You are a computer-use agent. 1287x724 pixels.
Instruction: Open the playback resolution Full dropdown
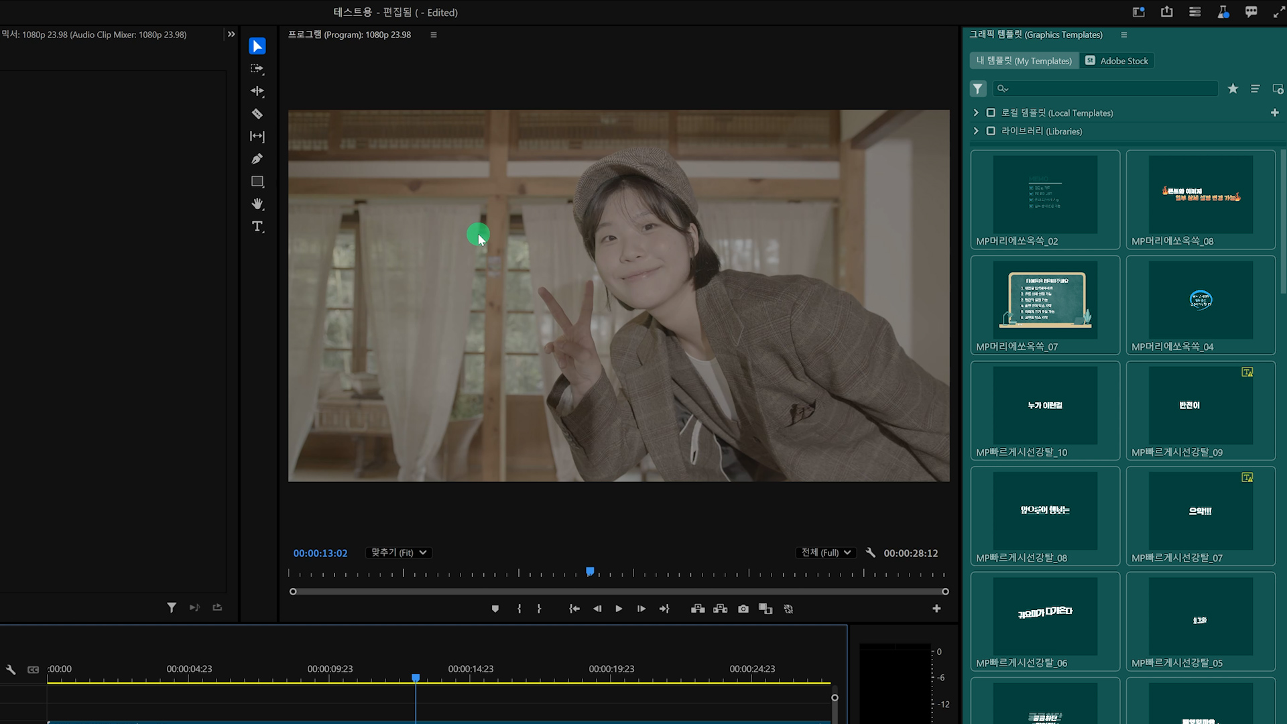[x=826, y=552]
